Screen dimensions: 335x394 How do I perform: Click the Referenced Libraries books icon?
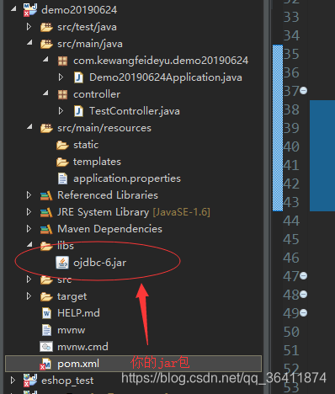click(x=46, y=195)
